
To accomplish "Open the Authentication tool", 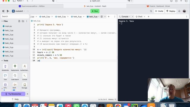I will (x=25, y=67).
